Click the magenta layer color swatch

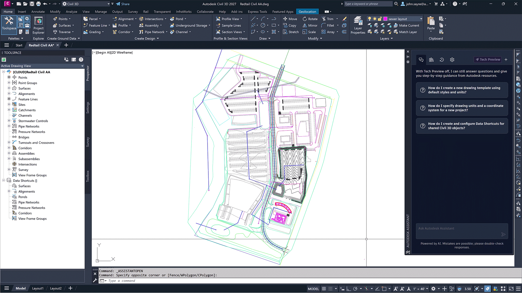[x=385, y=19]
